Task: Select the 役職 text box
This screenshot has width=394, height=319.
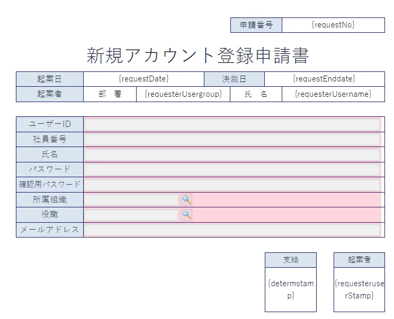Action: [x=131, y=215]
